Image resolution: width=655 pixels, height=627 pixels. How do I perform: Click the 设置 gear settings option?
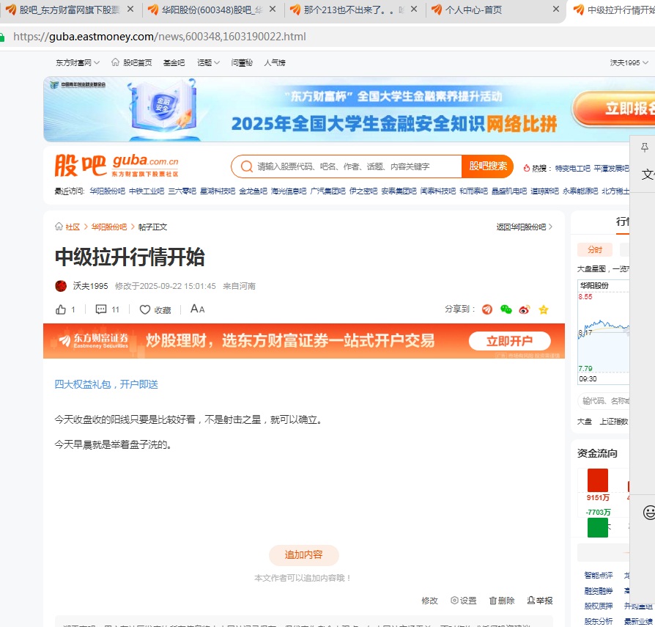tap(463, 601)
